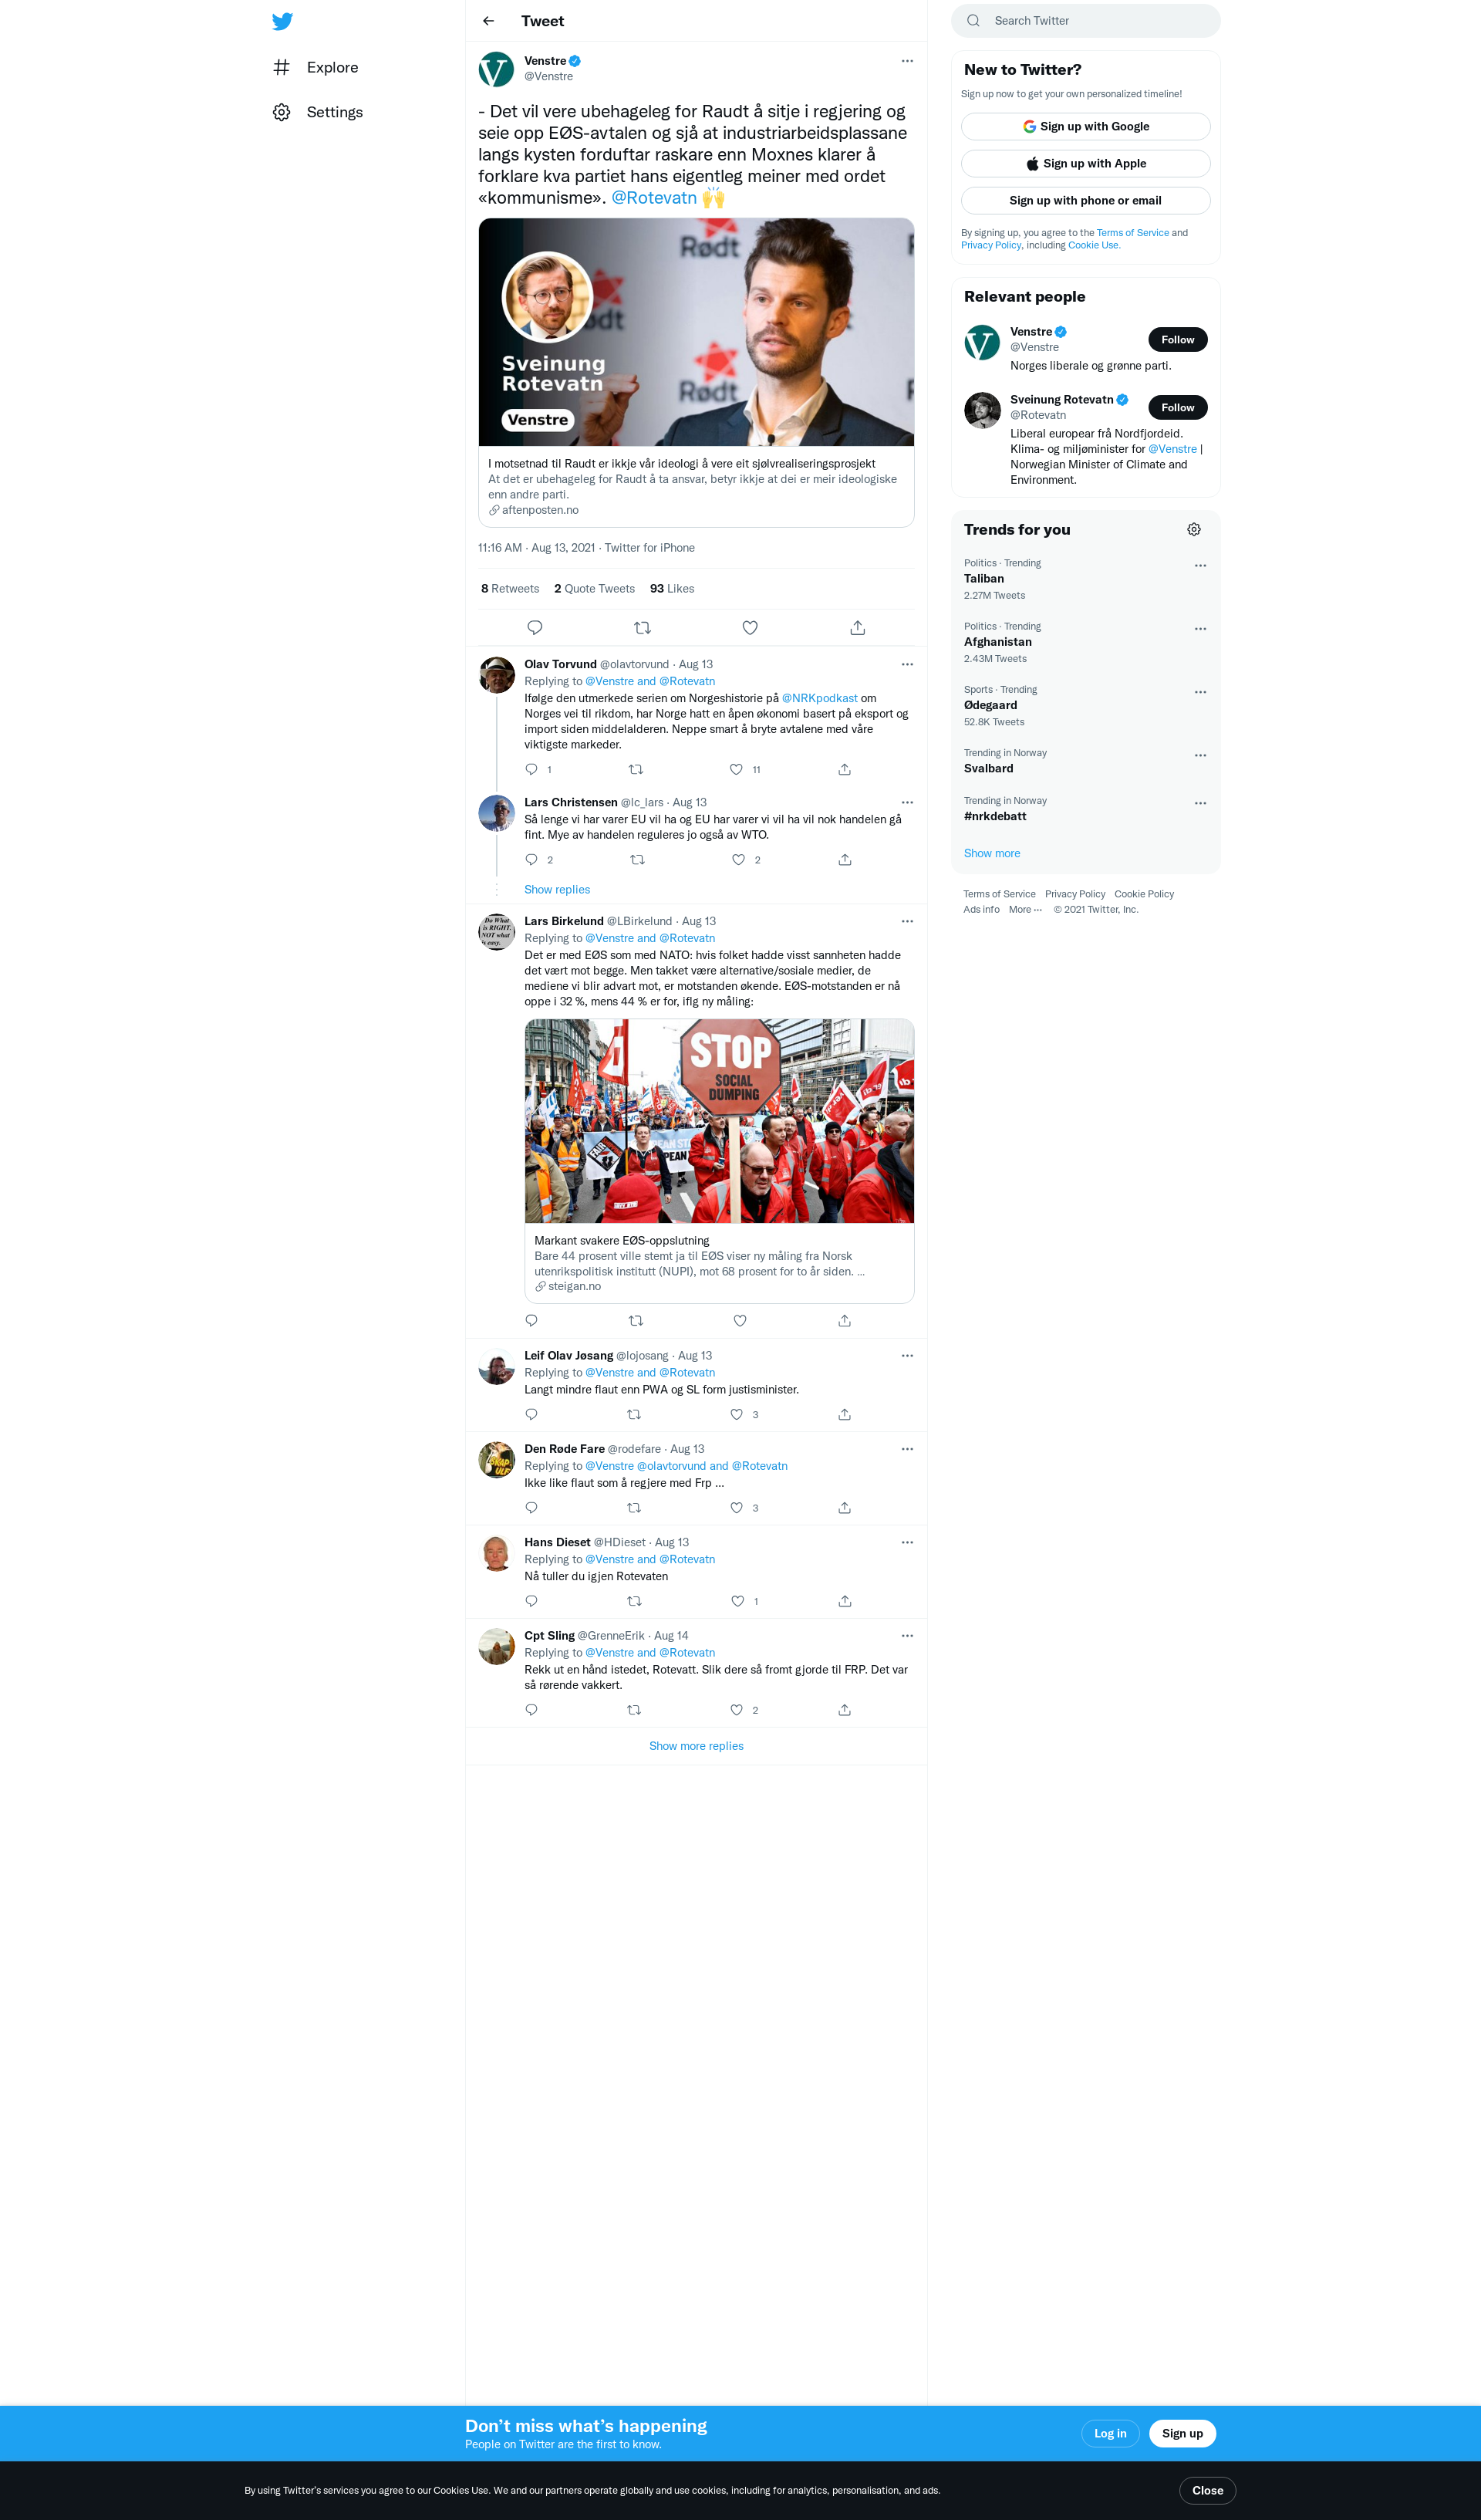
Task: Sign up with Google
Action: (x=1085, y=126)
